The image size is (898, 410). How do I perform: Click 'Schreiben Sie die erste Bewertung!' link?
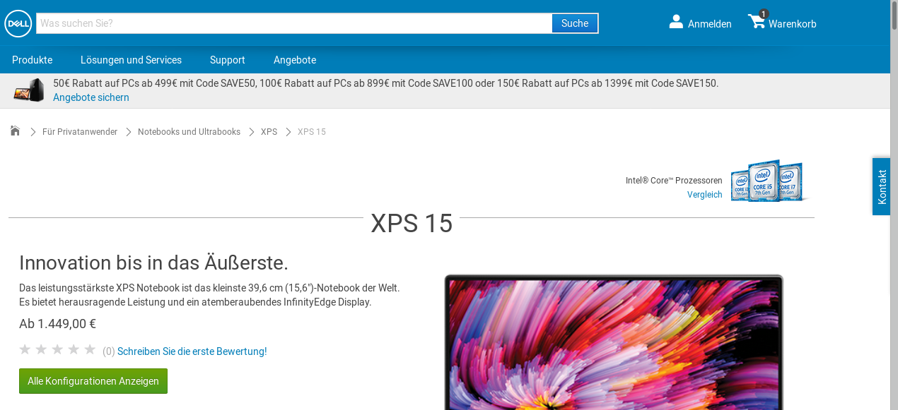point(192,351)
